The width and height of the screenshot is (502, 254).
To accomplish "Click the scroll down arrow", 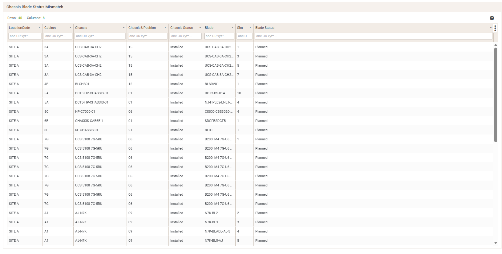I will (x=496, y=243).
